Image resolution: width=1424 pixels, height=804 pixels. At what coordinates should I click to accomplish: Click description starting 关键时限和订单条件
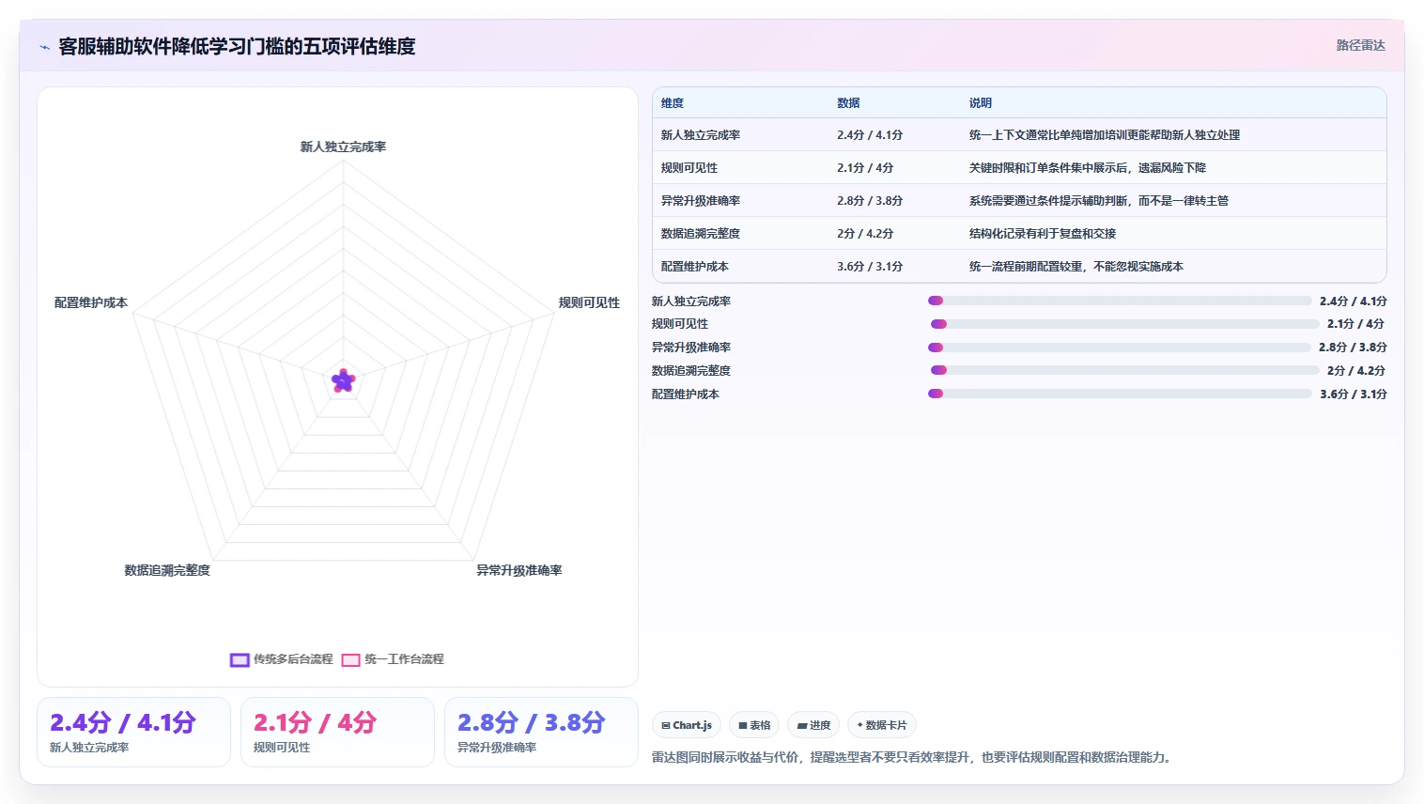pos(1088,168)
